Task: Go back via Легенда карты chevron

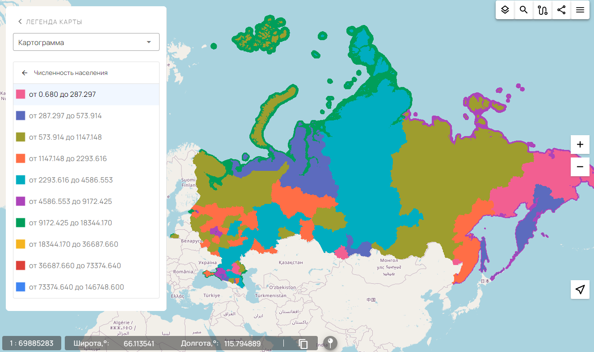Action: tap(20, 22)
